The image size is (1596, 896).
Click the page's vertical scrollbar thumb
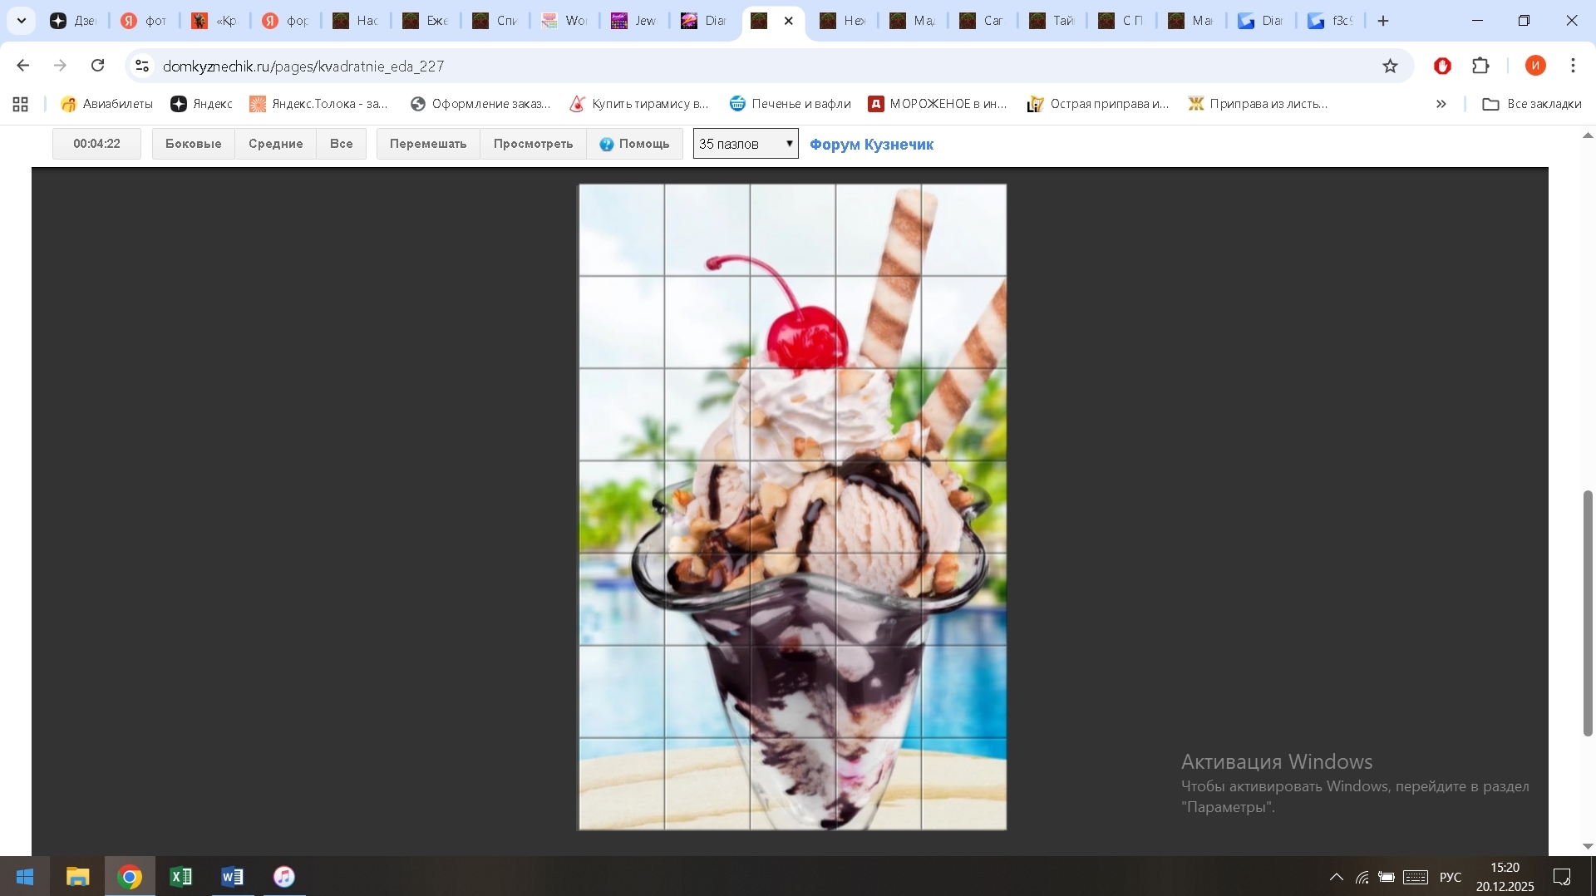1588,613
